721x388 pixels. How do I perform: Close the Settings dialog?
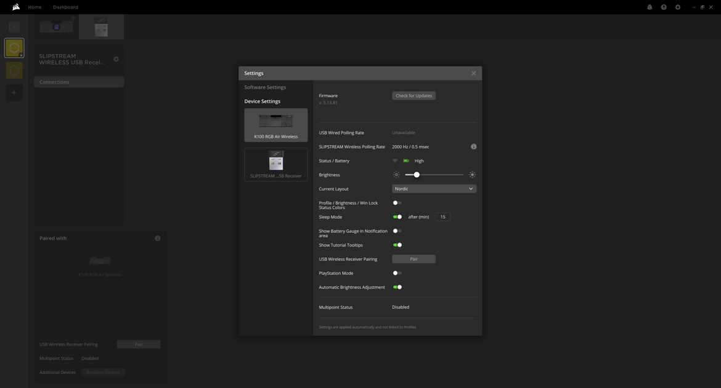tap(474, 73)
